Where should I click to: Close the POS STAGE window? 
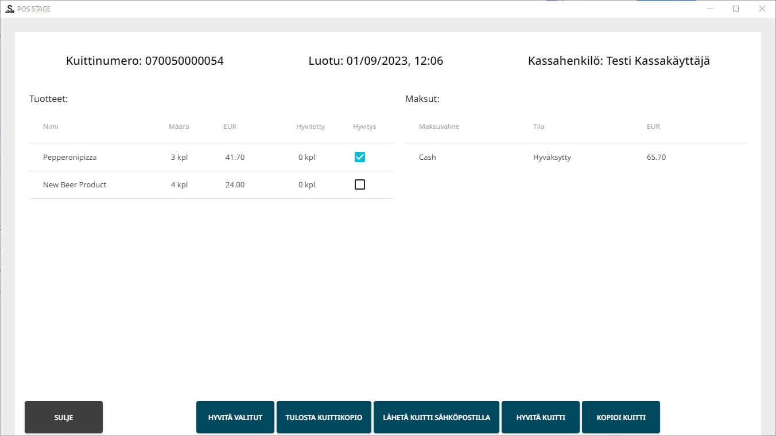pos(762,9)
